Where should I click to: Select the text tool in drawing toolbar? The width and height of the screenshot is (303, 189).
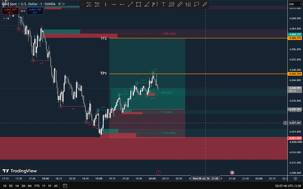click(x=163, y=4)
